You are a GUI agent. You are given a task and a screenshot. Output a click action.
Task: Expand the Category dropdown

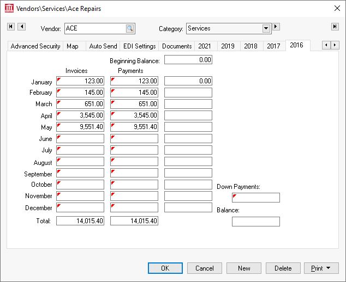[x=266, y=28]
